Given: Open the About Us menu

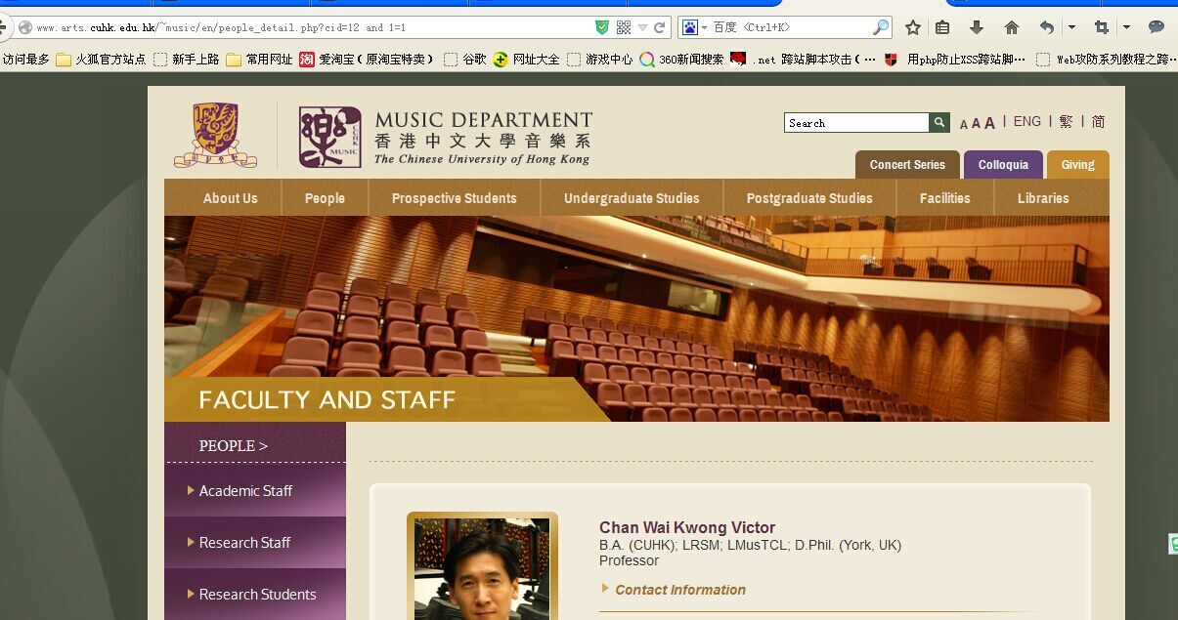Looking at the screenshot, I should (230, 197).
